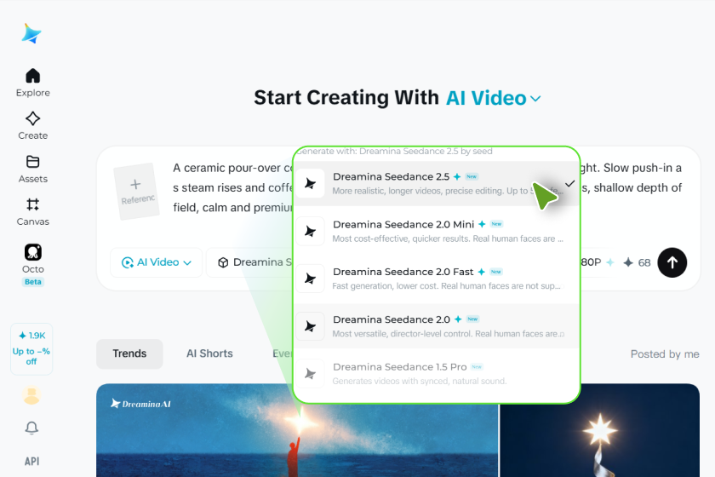Image resolution: width=715 pixels, height=477 pixels.
Task: Click the Seedance 2.5 model icon
Action: (310, 183)
